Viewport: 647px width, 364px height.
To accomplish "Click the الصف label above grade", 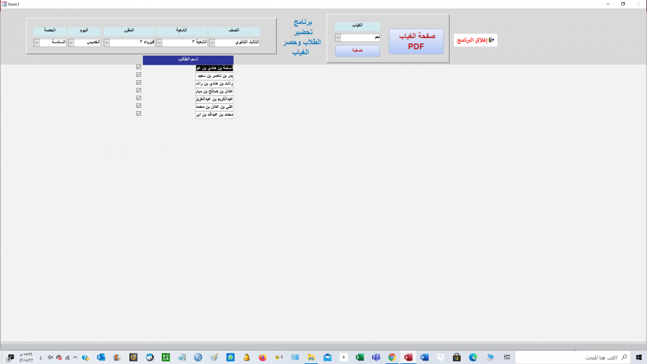I will pyautogui.click(x=234, y=30).
